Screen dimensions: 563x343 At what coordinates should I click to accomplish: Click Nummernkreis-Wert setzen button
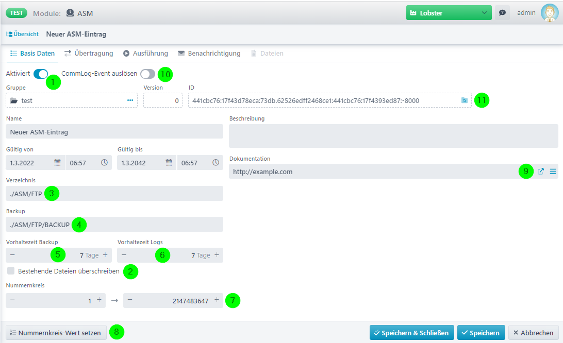(x=56, y=333)
